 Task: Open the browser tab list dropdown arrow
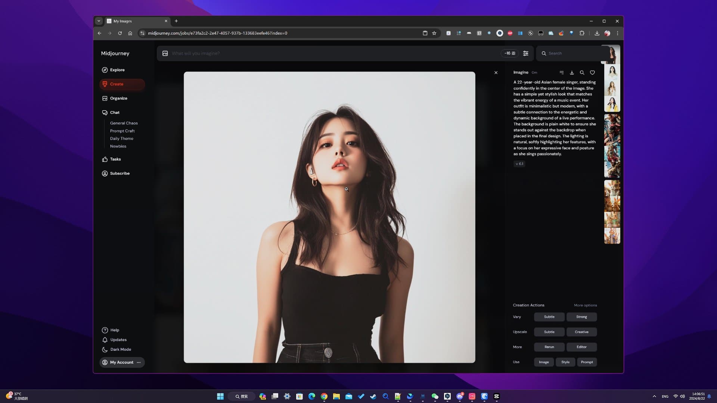pyautogui.click(x=99, y=21)
